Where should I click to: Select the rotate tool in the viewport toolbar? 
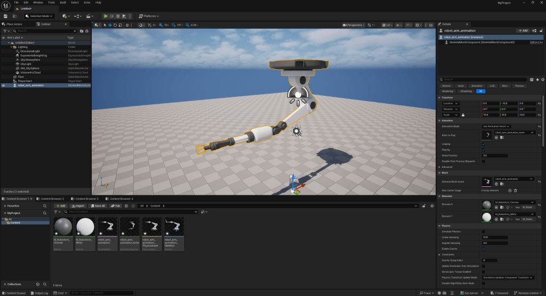pyautogui.click(x=116, y=25)
